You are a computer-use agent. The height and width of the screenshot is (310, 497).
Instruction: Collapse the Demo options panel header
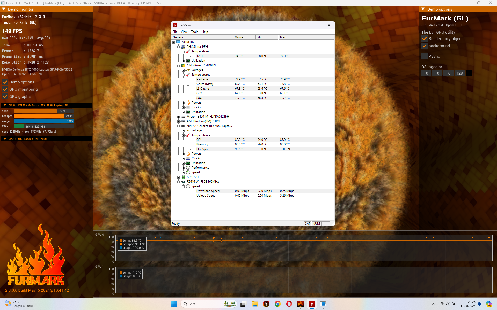[x=423, y=9]
